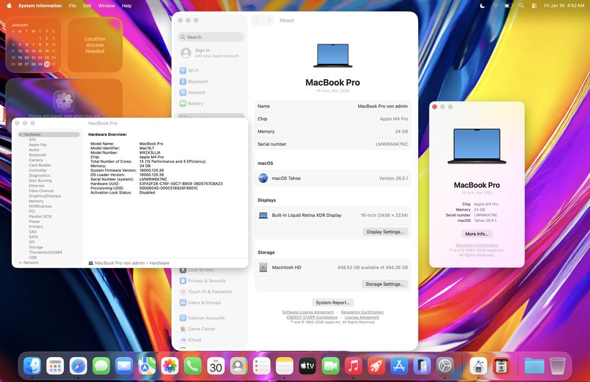
Task: Select Apple Pay in System Information sidebar
Action: [38, 145]
